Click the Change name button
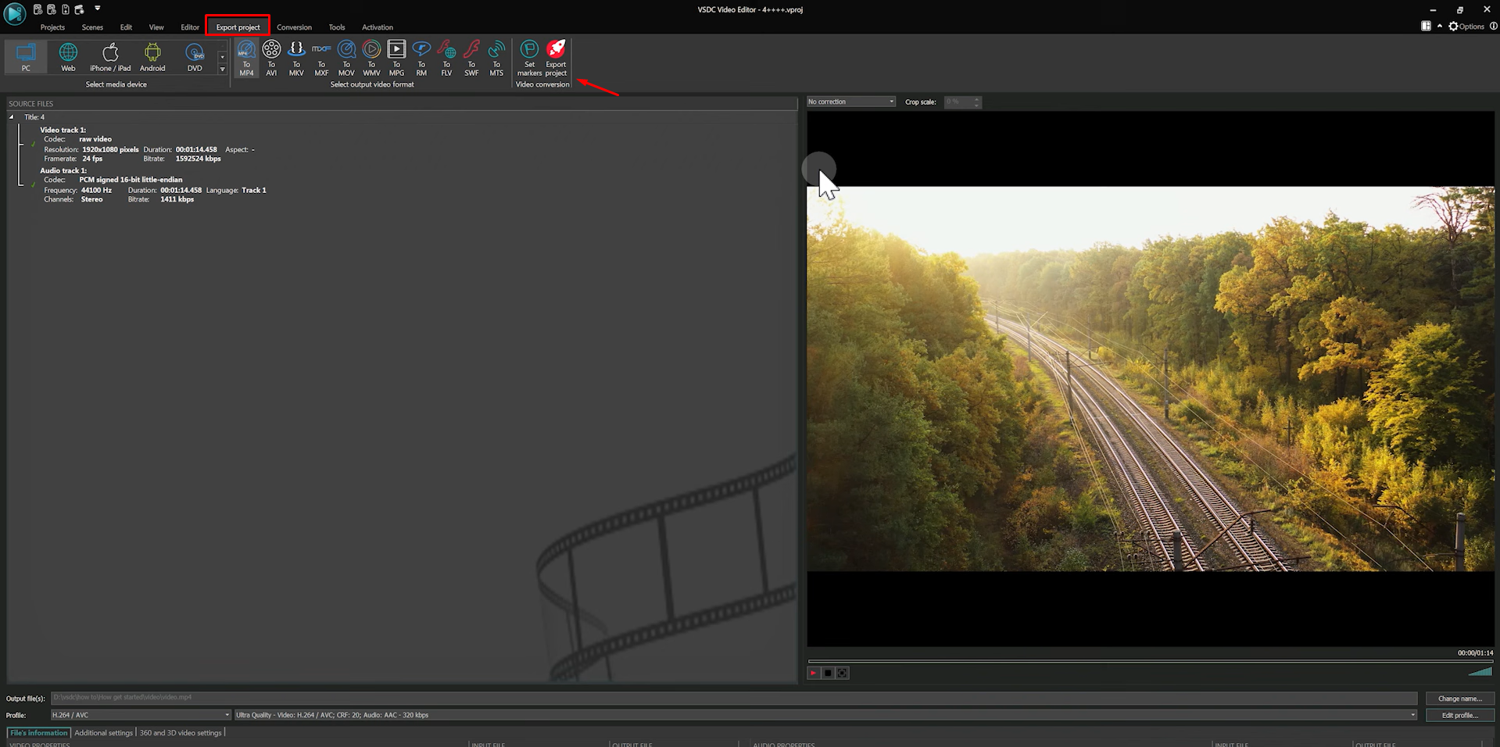Viewport: 1500px width, 747px height. [x=1459, y=698]
